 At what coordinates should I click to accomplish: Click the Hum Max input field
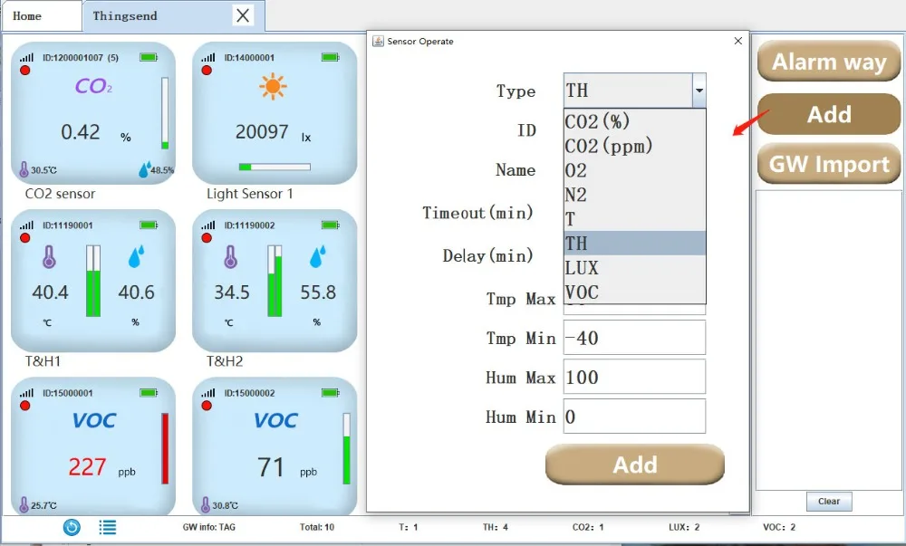(x=634, y=377)
